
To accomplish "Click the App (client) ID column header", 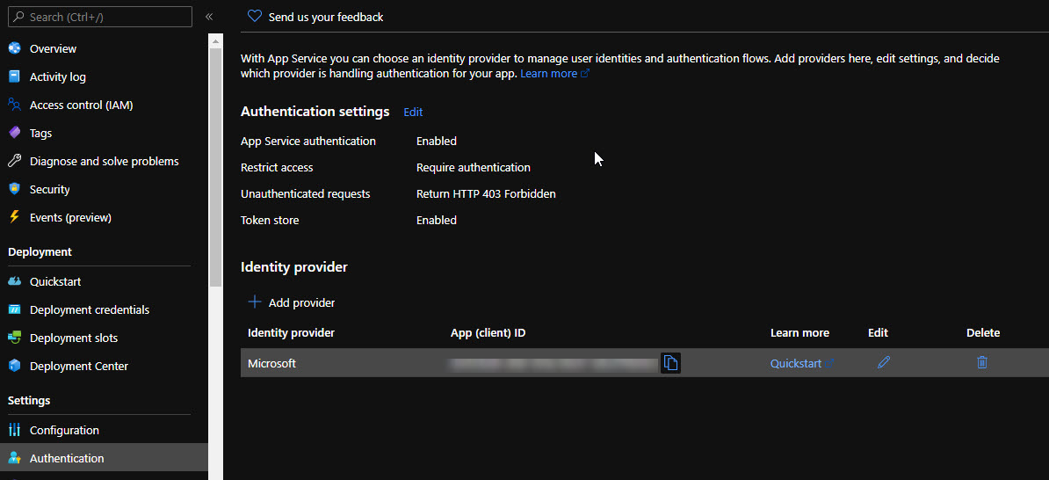I will [488, 332].
